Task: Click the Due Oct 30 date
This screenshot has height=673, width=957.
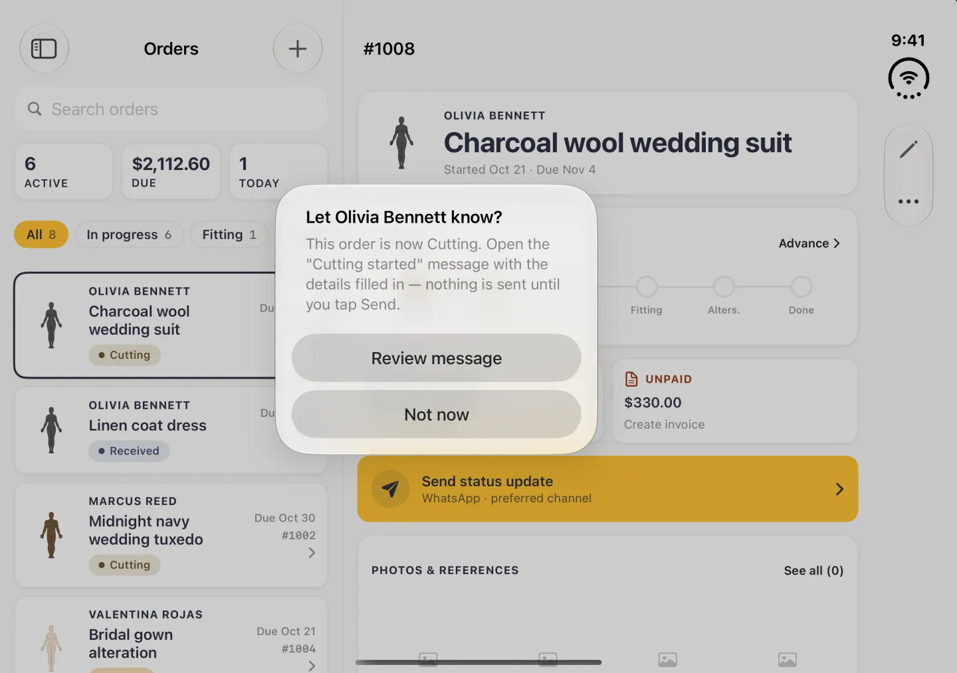Action: click(x=284, y=518)
